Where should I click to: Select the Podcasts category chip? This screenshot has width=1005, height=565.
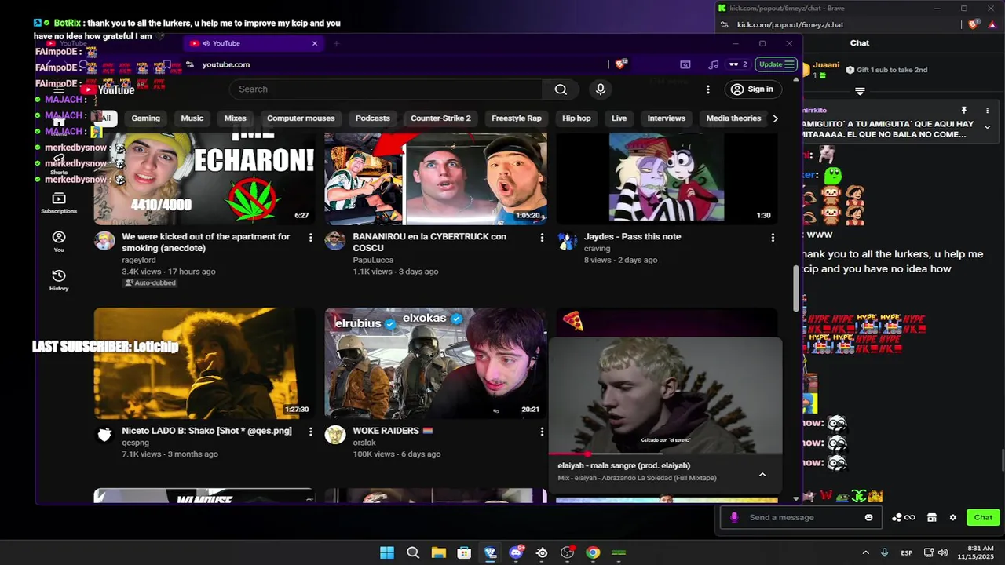coord(373,118)
